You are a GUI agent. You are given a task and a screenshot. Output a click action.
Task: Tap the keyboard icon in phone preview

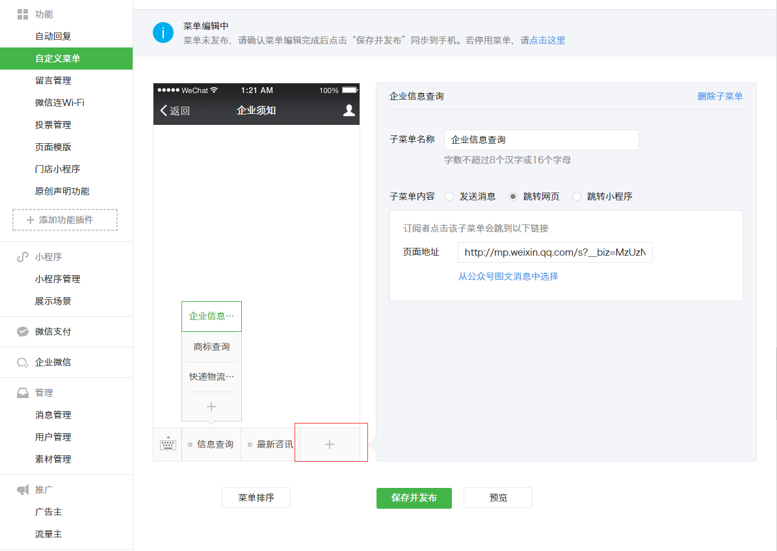168,444
